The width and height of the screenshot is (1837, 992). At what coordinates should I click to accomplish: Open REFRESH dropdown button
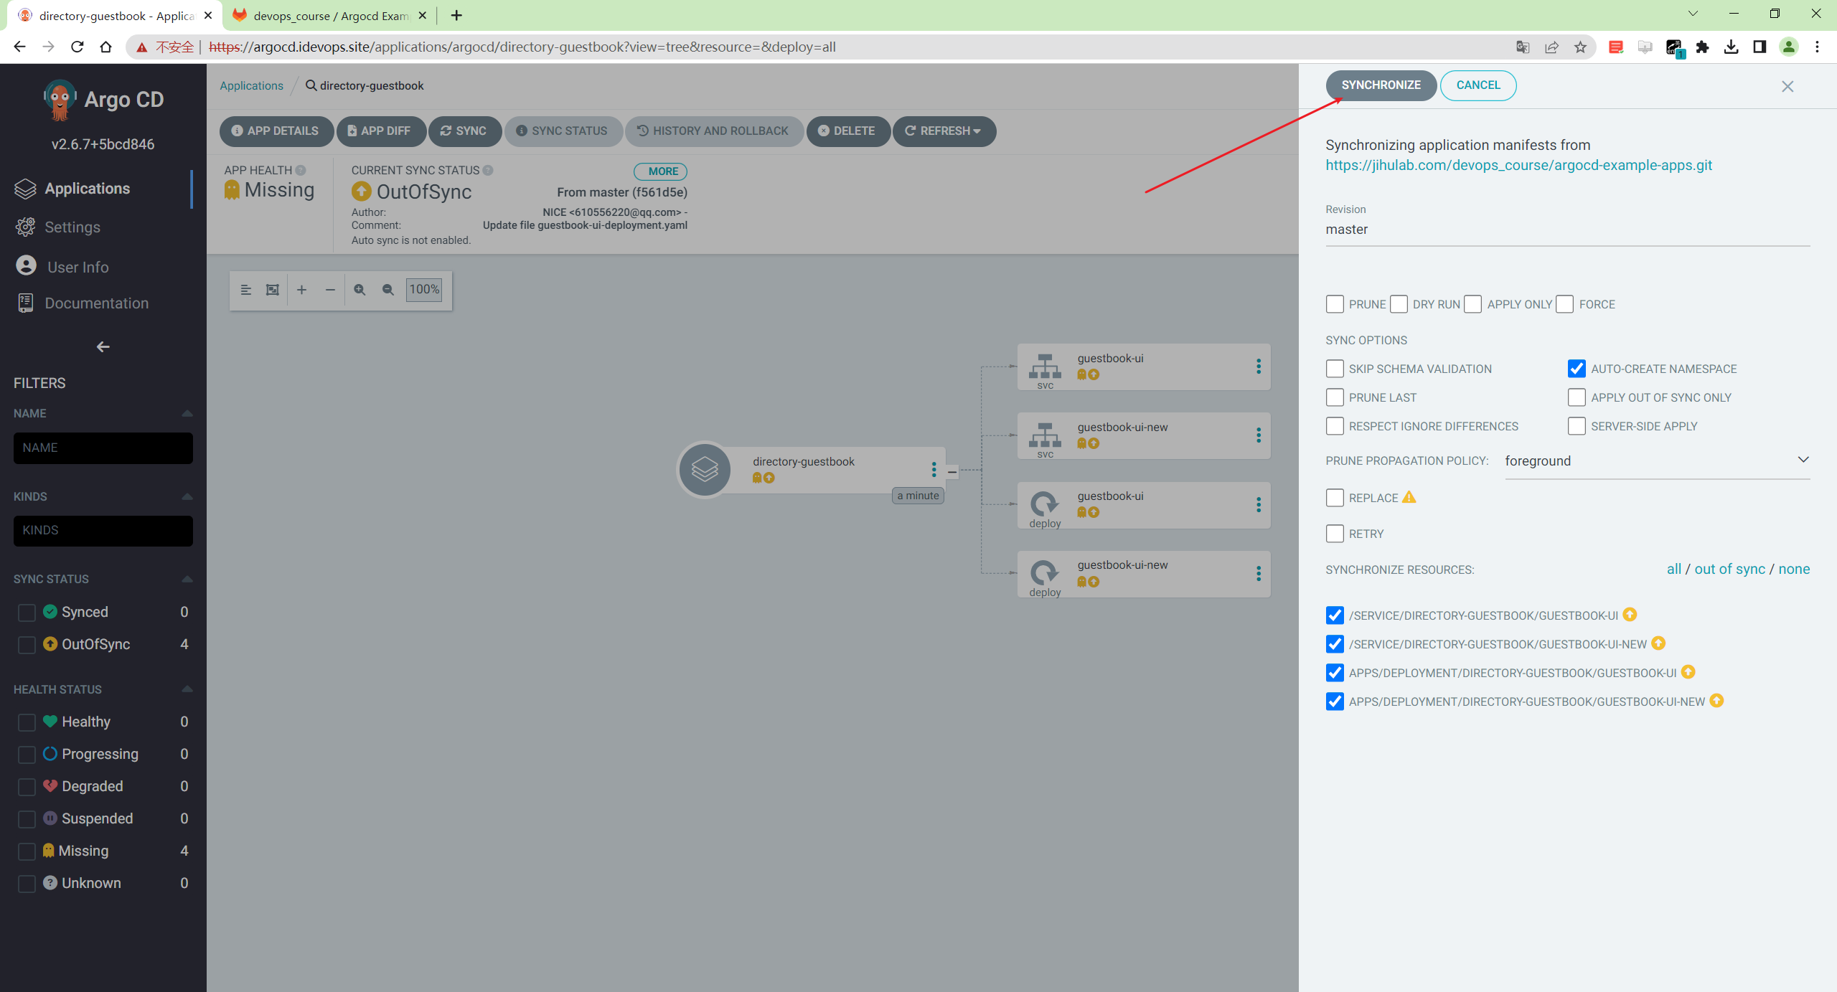pyautogui.click(x=944, y=131)
